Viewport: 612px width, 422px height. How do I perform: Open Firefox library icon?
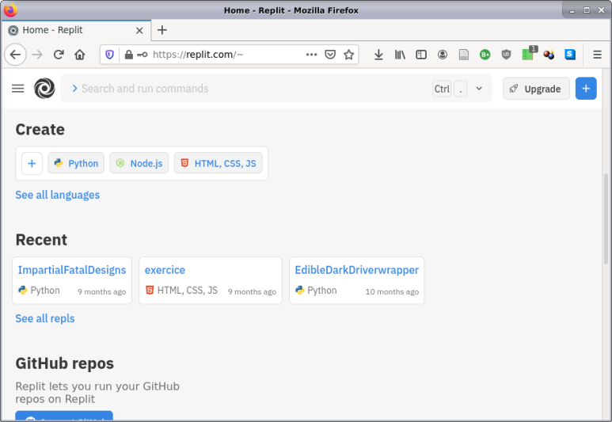point(400,55)
